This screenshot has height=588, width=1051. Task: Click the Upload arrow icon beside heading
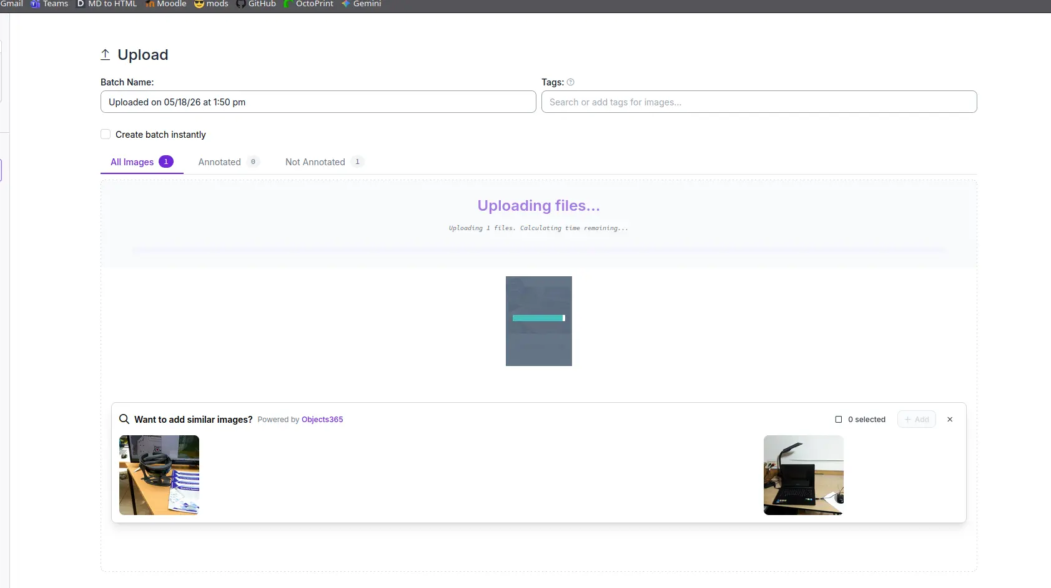106,55
